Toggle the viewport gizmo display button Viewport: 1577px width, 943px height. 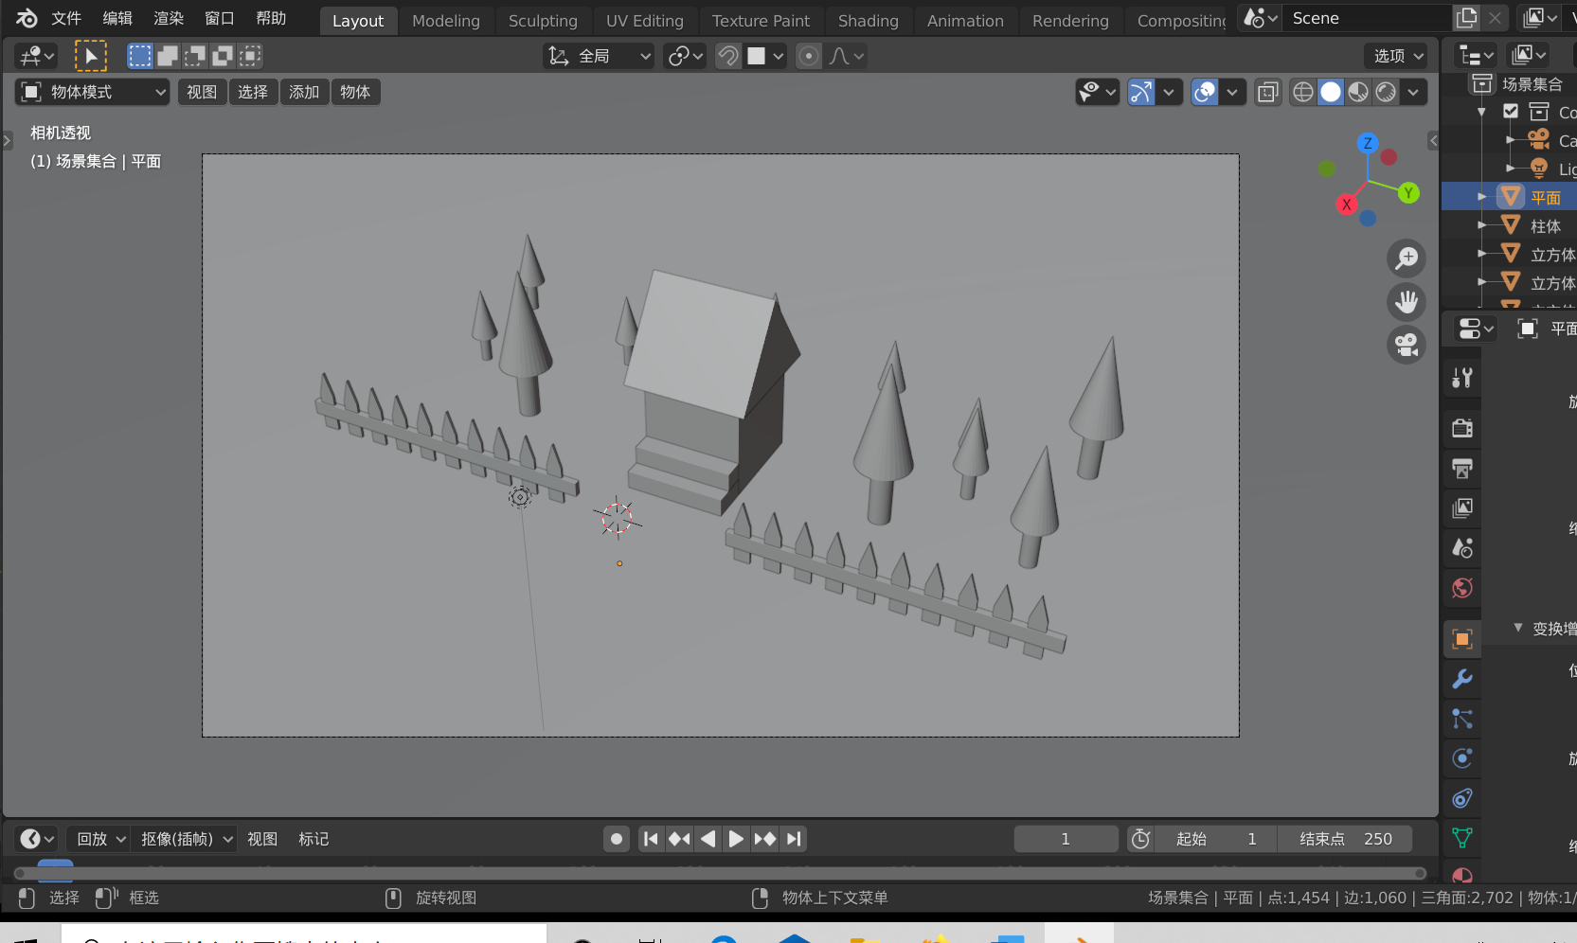point(1141,92)
